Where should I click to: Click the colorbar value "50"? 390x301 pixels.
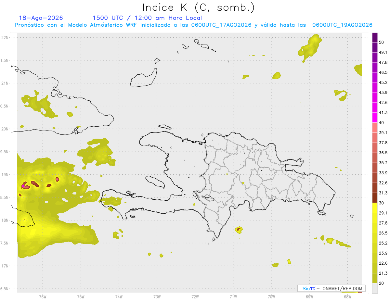(382, 43)
